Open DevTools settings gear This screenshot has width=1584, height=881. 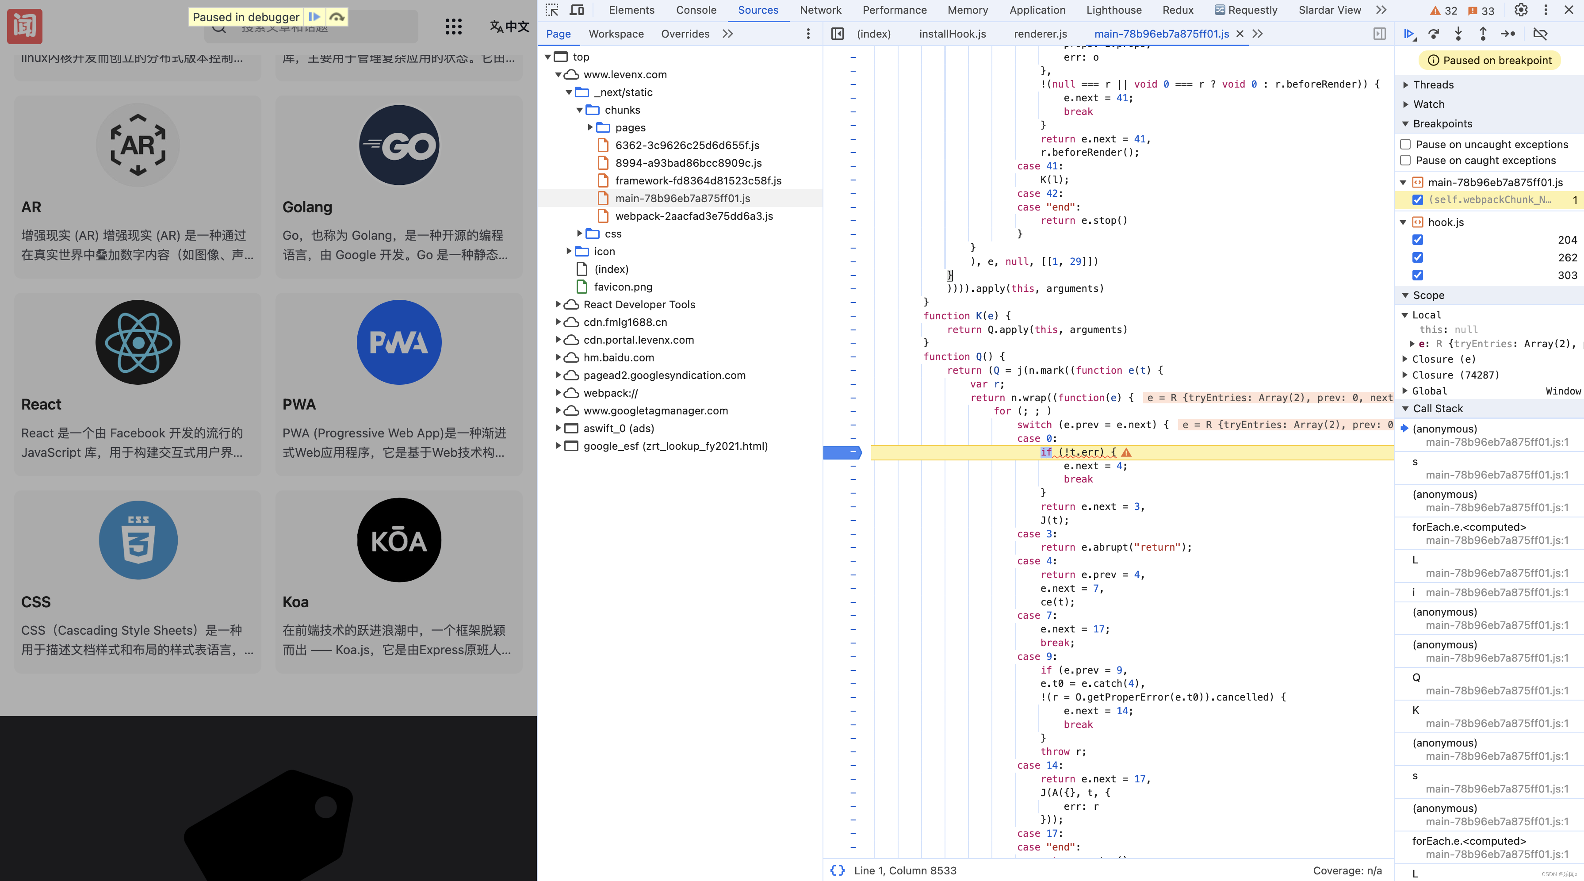(1521, 10)
